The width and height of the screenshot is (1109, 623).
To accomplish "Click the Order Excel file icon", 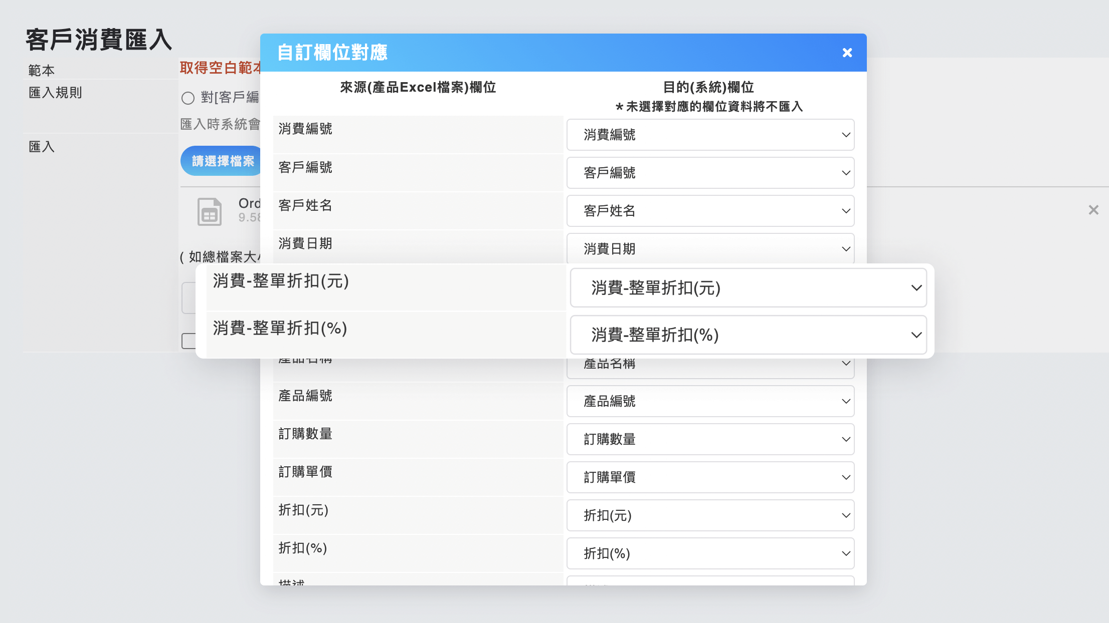I will coord(209,211).
